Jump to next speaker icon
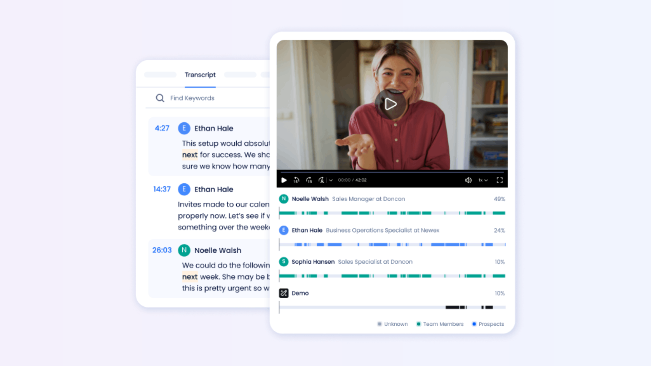 [321, 180]
